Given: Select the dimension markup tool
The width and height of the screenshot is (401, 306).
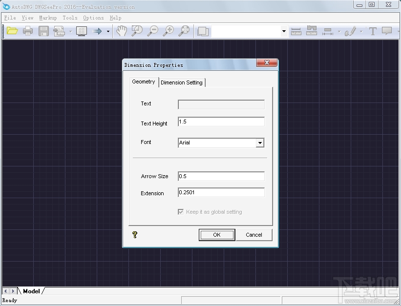Looking at the screenshot, I should pos(328,31).
